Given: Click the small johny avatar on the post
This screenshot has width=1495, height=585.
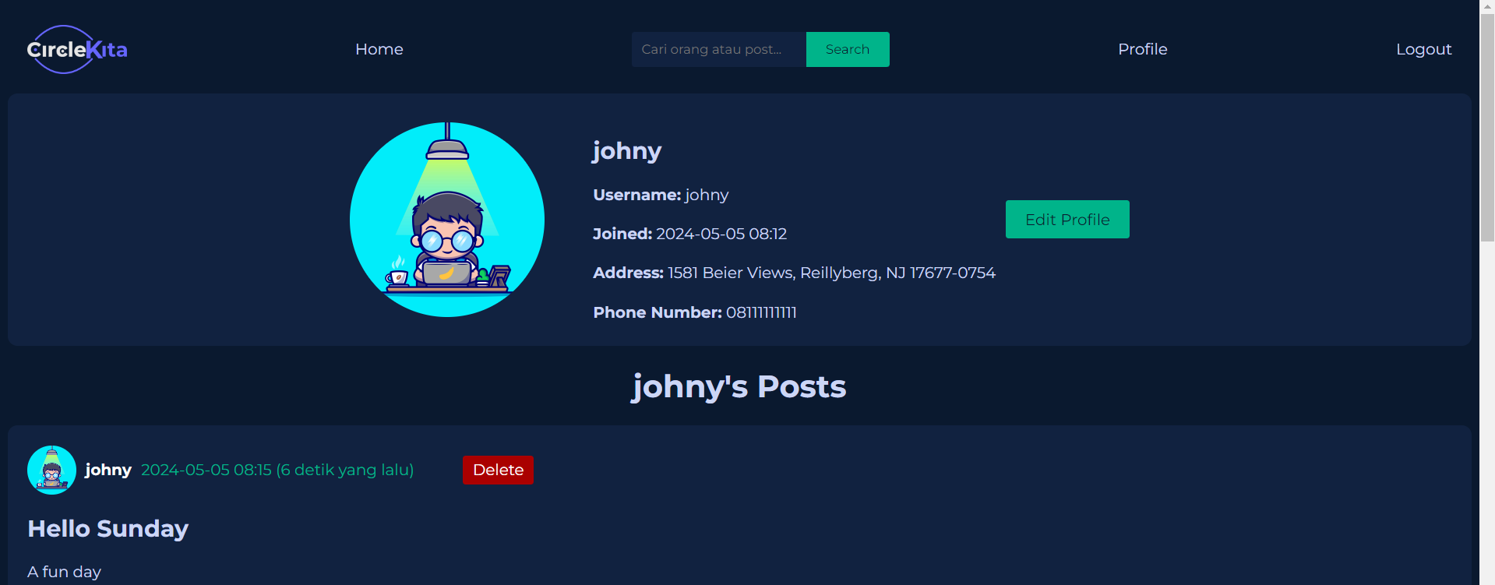Looking at the screenshot, I should pos(51,470).
